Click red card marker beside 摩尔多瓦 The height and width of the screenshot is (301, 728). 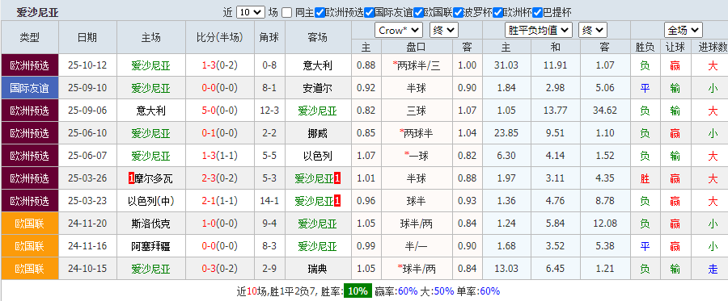132,179
